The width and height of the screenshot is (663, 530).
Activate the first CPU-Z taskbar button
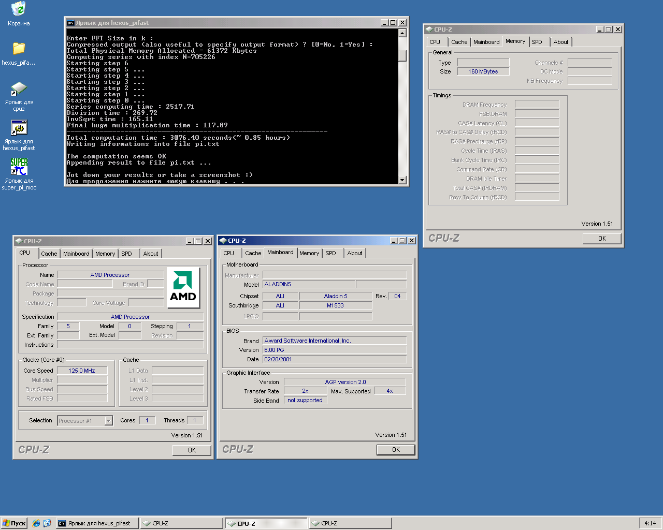(x=181, y=523)
